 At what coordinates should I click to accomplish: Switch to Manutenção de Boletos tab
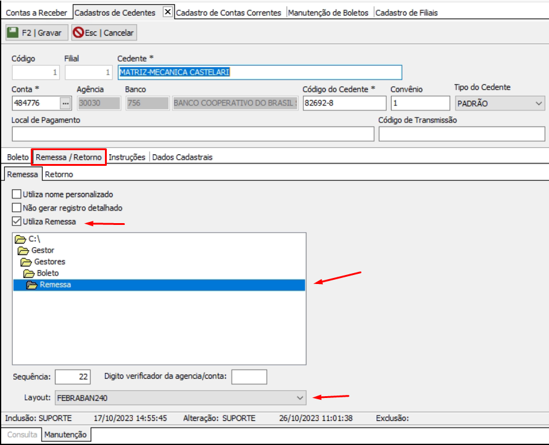(x=328, y=13)
